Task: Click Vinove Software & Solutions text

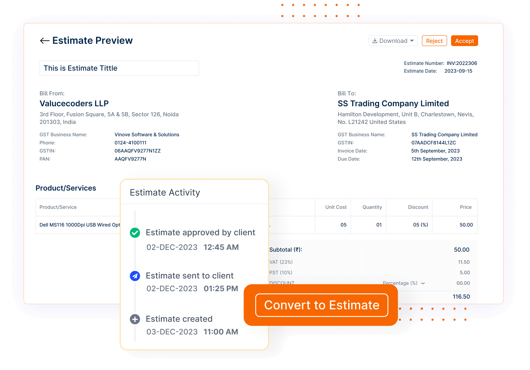Action: pyautogui.click(x=147, y=134)
